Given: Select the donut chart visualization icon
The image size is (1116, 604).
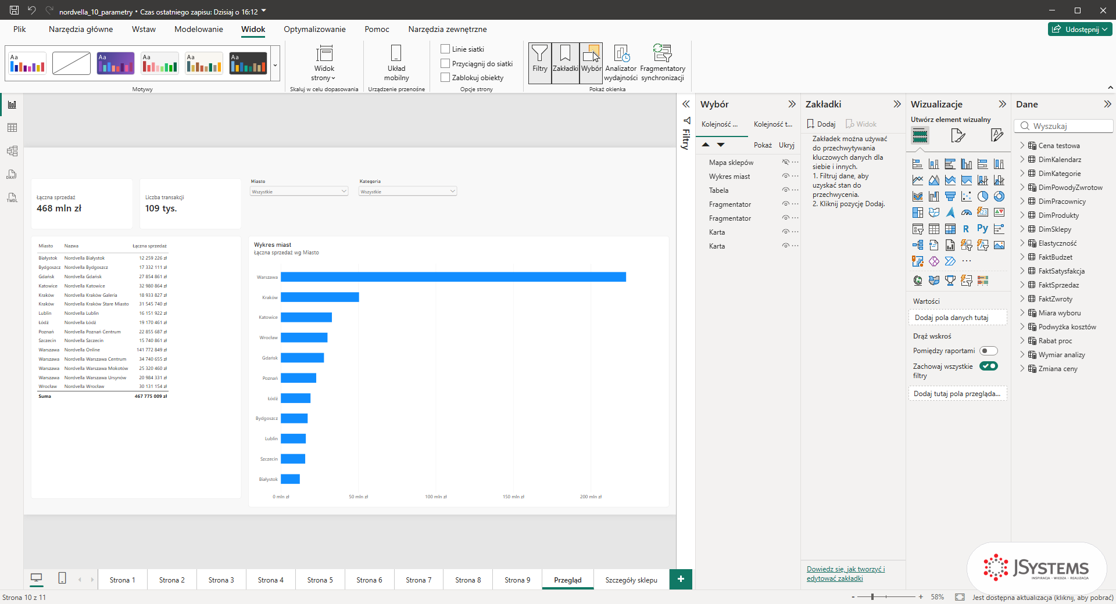Looking at the screenshot, I should tap(999, 196).
